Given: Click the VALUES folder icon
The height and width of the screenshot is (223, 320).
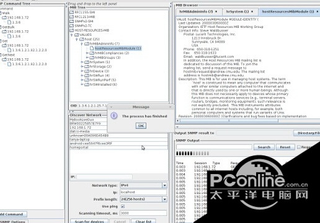Looking at the screenshot, I should click(x=77, y=35).
